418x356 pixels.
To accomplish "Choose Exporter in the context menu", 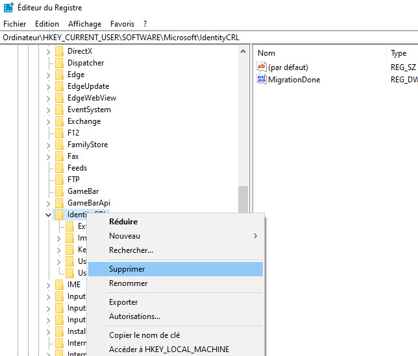I will pos(175,302).
